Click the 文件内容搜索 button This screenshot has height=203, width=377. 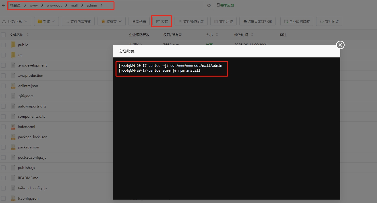click(78, 21)
